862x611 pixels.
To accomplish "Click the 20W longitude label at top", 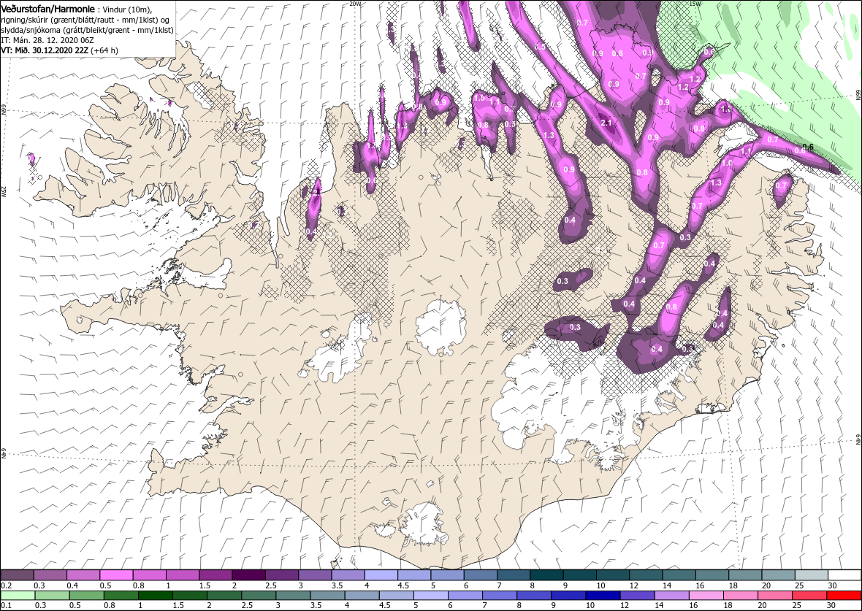I will 356,4.
